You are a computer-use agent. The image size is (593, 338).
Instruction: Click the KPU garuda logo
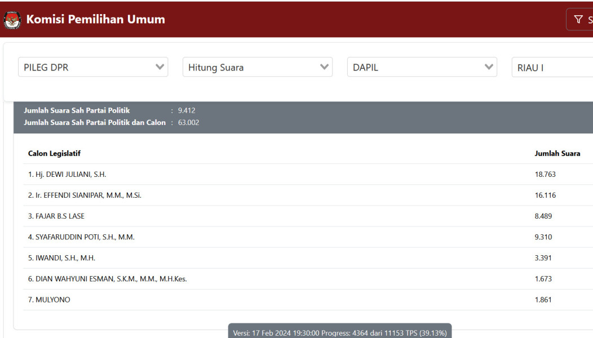click(12, 20)
